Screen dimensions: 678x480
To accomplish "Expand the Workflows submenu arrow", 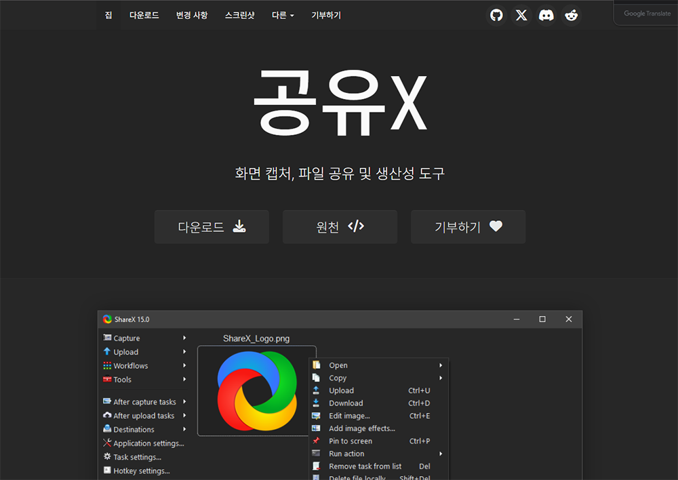I will tap(184, 365).
